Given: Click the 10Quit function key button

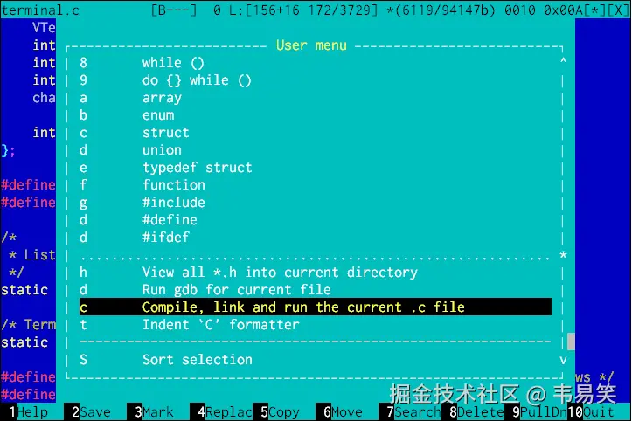Looking at the screenshot, I should [591, 412].
